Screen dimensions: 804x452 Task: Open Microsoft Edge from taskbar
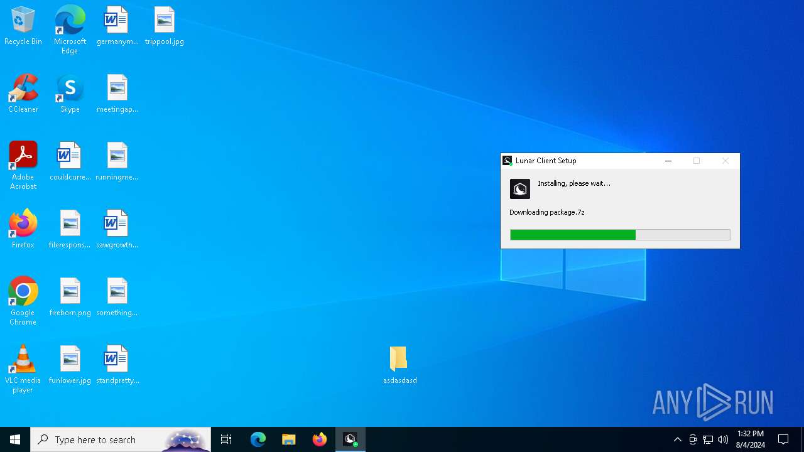tap(258, 439)
